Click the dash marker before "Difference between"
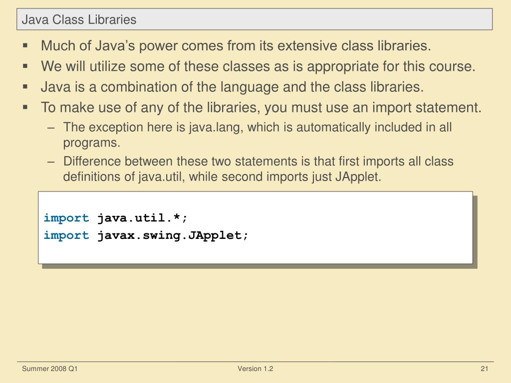 (x=51, y=162)
